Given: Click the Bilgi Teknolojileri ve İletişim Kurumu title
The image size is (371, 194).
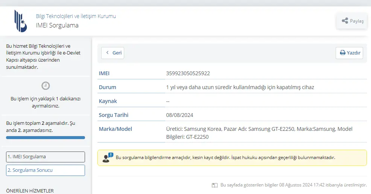Looking at the screenshot, I should coord(76,16).
